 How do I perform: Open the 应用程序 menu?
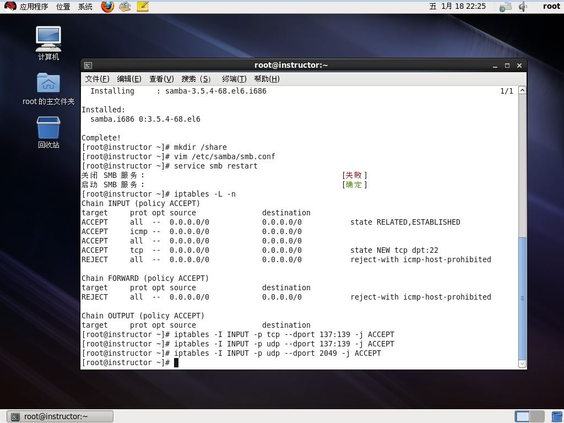(x=34, y=7)
